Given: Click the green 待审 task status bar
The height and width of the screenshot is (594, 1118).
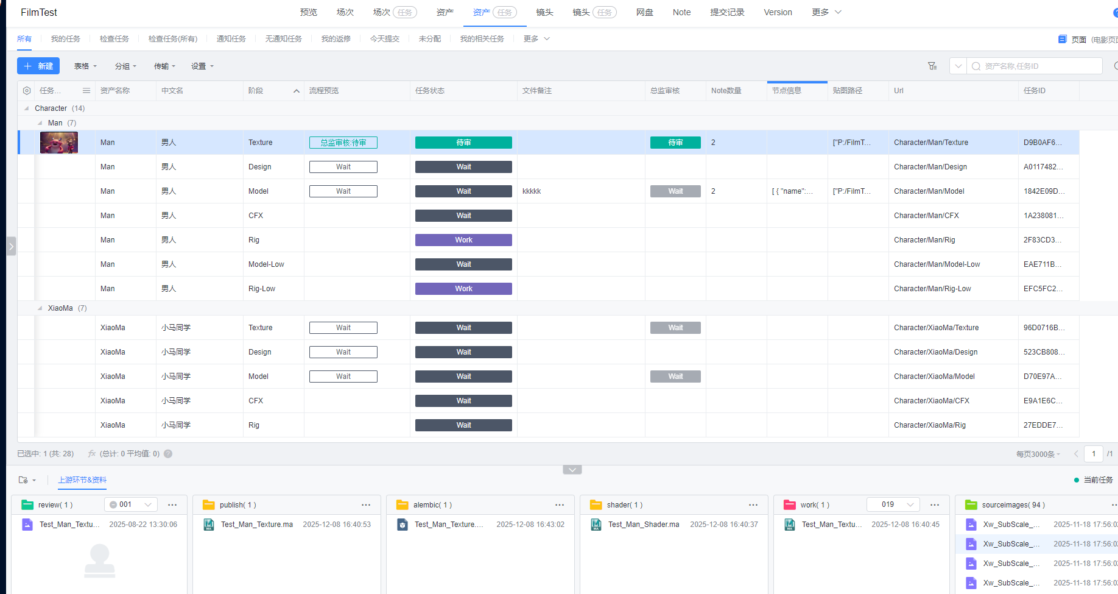Looking at the screenshot, I should coord(463,143).
